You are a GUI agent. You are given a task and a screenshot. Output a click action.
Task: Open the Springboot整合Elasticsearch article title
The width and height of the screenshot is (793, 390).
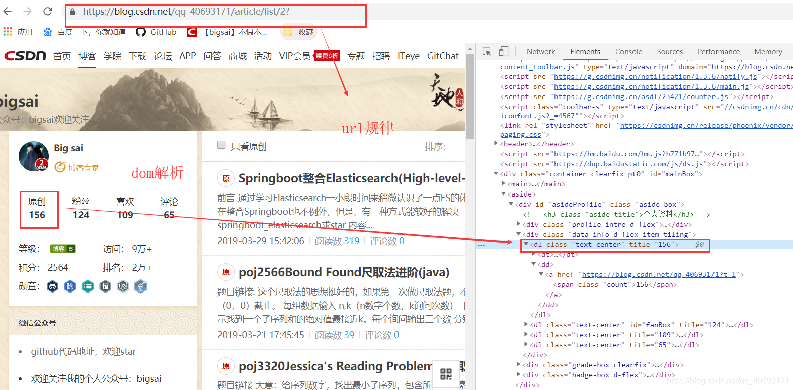pos(352,178)
